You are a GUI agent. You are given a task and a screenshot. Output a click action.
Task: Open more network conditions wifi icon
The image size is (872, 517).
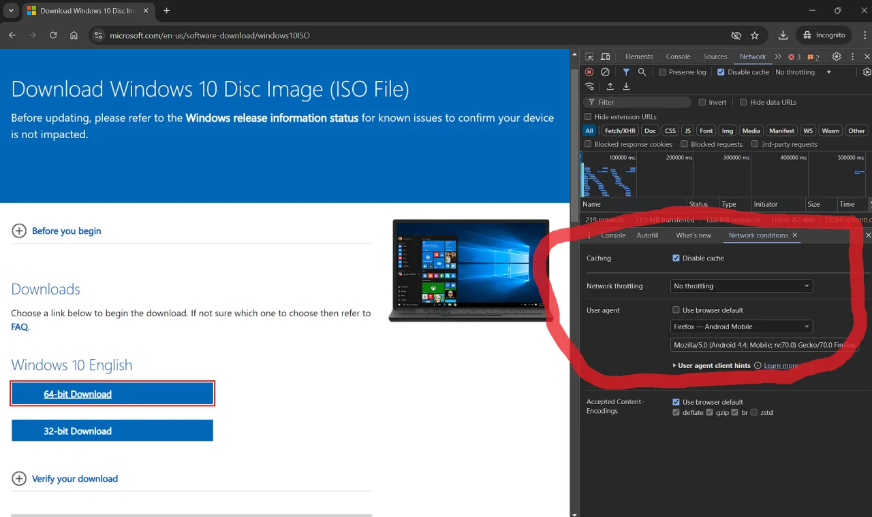click(590, 86)
